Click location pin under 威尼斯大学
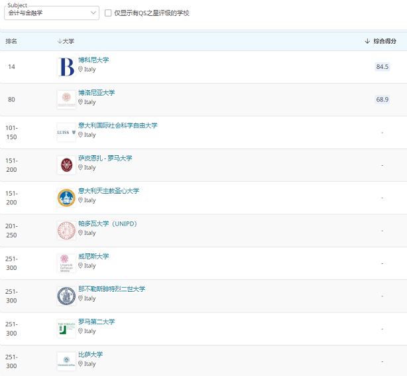Viewport: 407px width, 376px height. click(80, 266)
